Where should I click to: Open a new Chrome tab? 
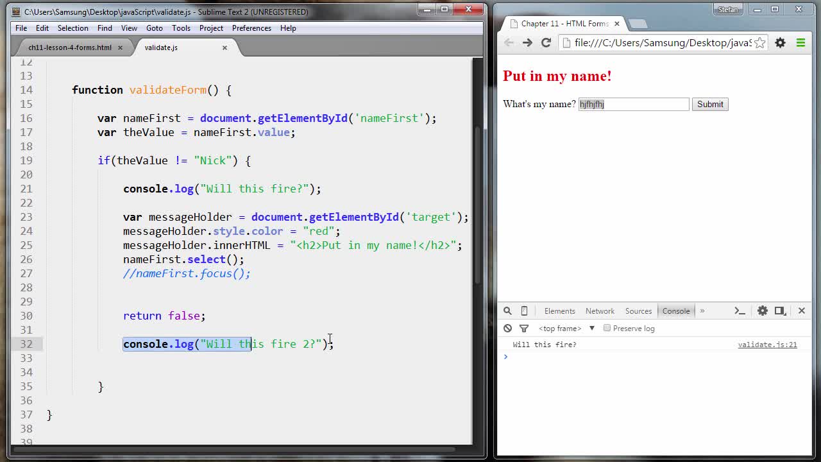[x=638, y=24]
